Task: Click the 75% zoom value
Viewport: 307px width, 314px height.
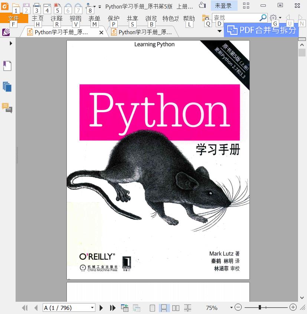Action: pos(212,308)
